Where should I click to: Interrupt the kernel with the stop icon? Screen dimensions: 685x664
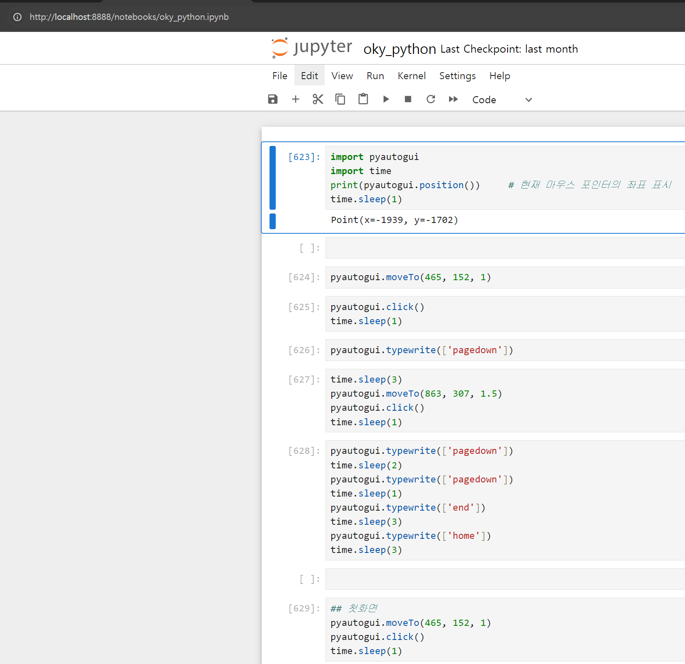[408, 99]
